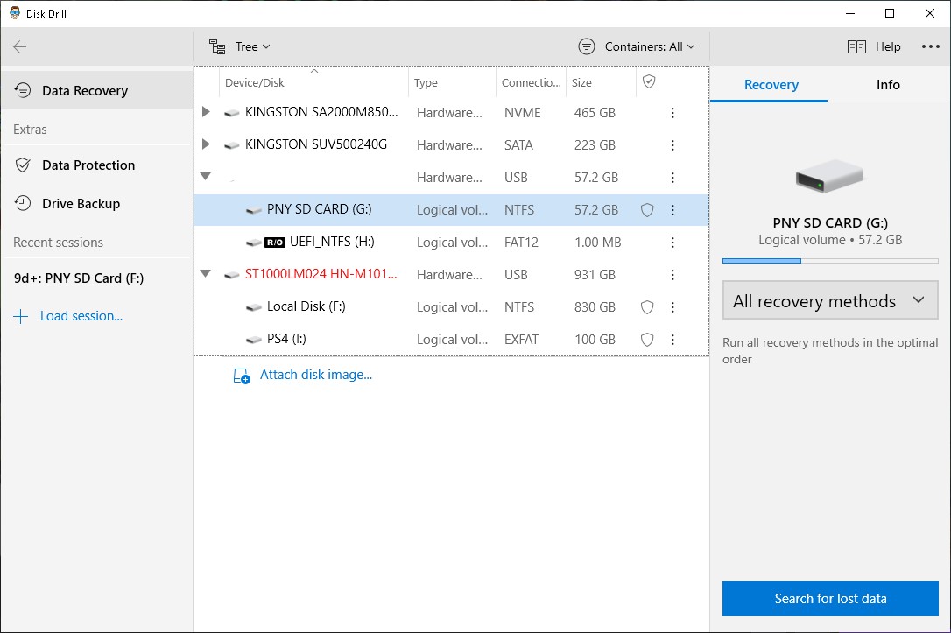Toggle protection shield for Local Disk (F:)
Viewport: 951px width, 633px height.
pyautogui.click(x=647, y=307)
